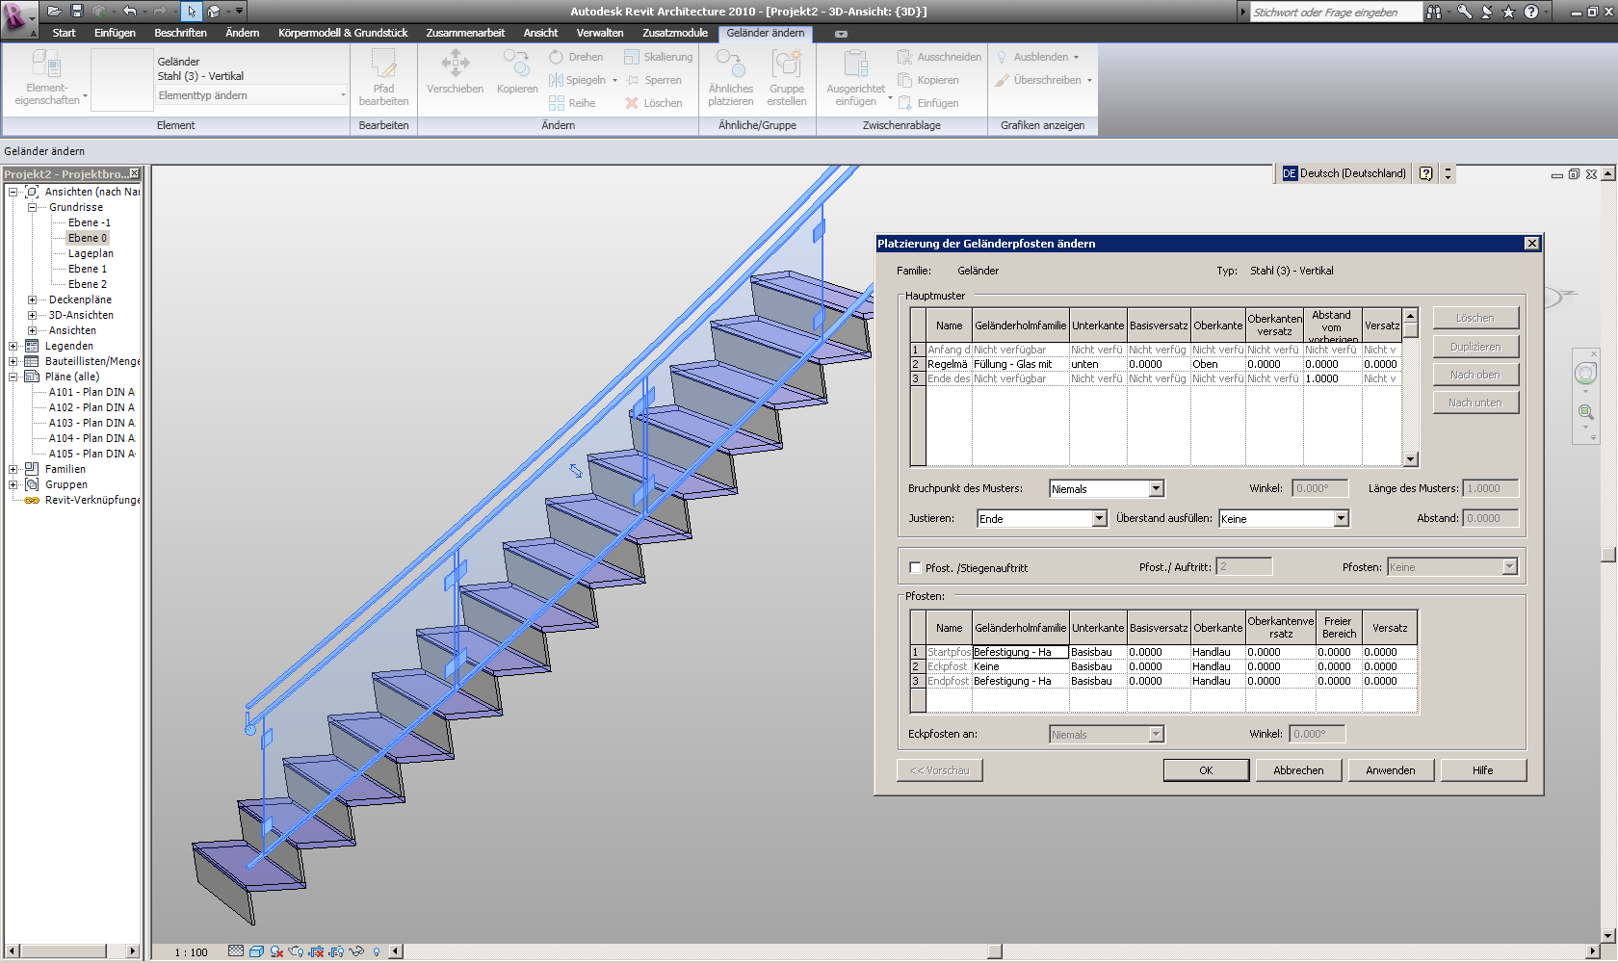This screenshot has height=963, width=1618.
Task: Select A101 - Plan DIN A sheet
Action: (x=91, y=392)
